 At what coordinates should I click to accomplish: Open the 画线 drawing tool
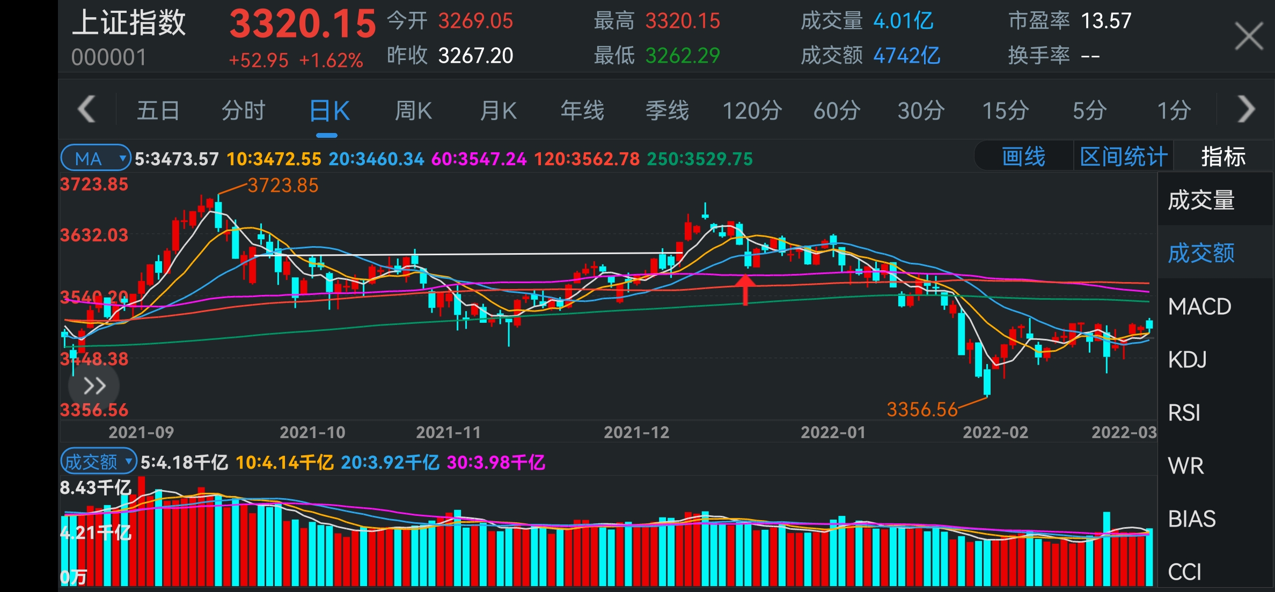[x=1023, y=157]
